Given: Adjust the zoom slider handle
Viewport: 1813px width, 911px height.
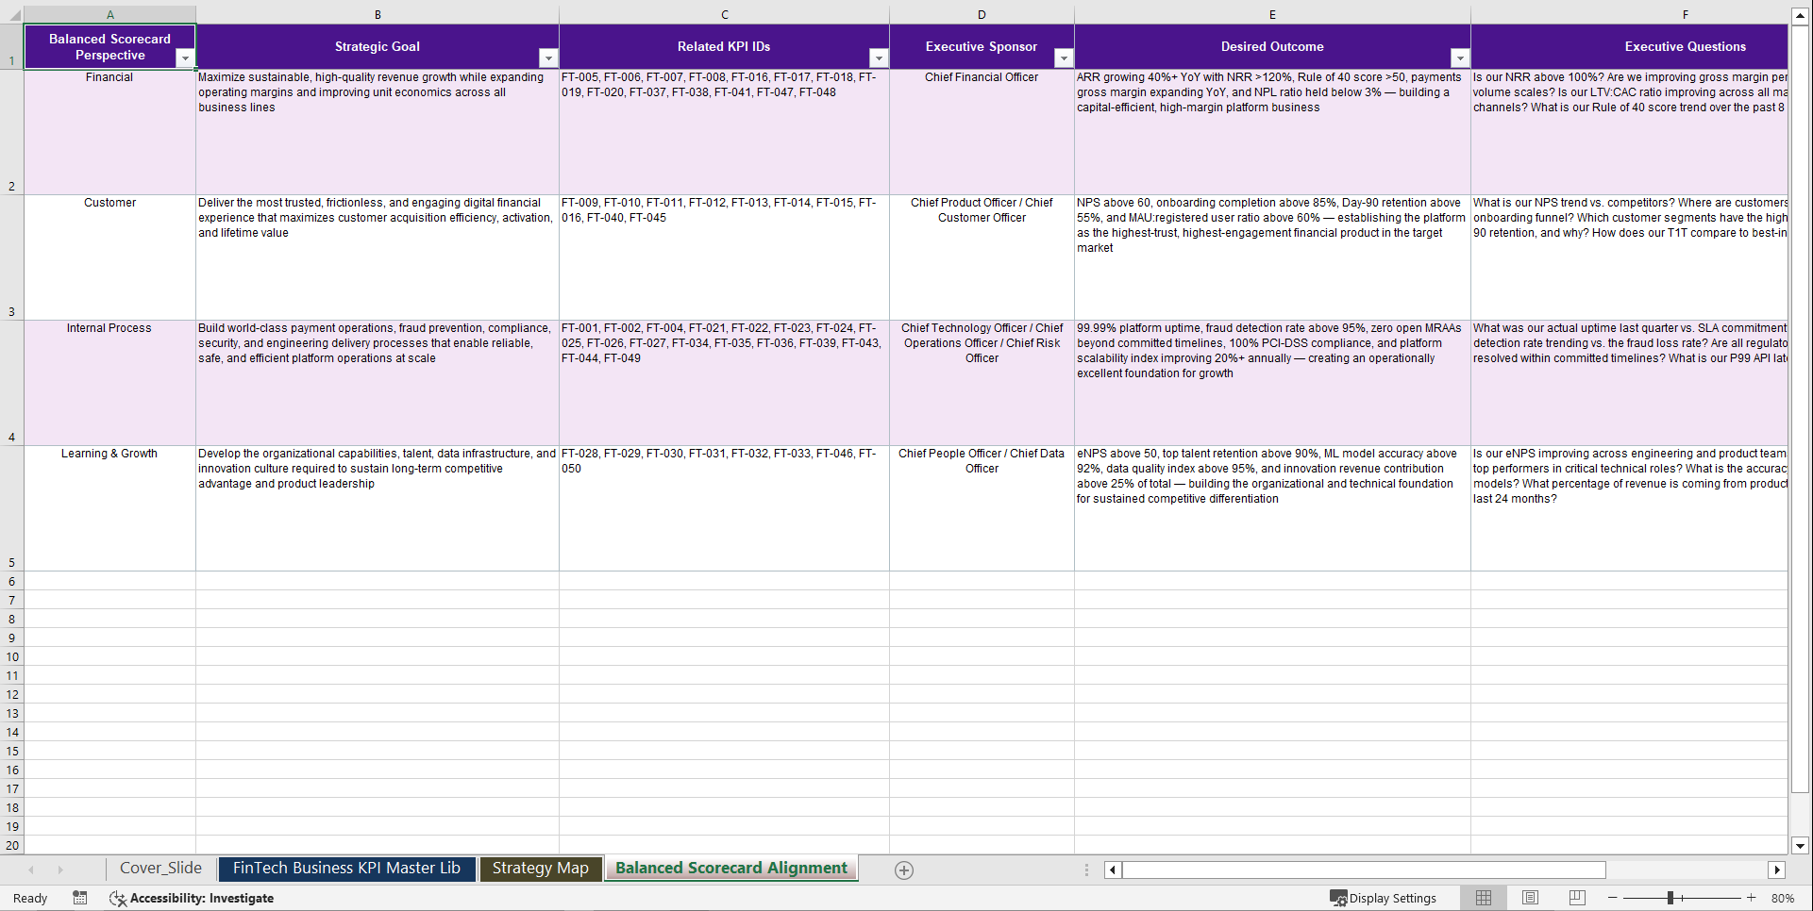Looking at the screenshot, I should [1670, 898].
